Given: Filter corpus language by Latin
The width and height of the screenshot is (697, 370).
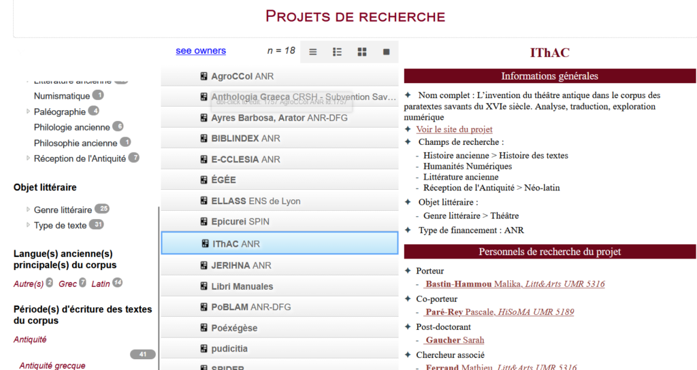Looking at the screenshot, I should [x=101, y=284].
